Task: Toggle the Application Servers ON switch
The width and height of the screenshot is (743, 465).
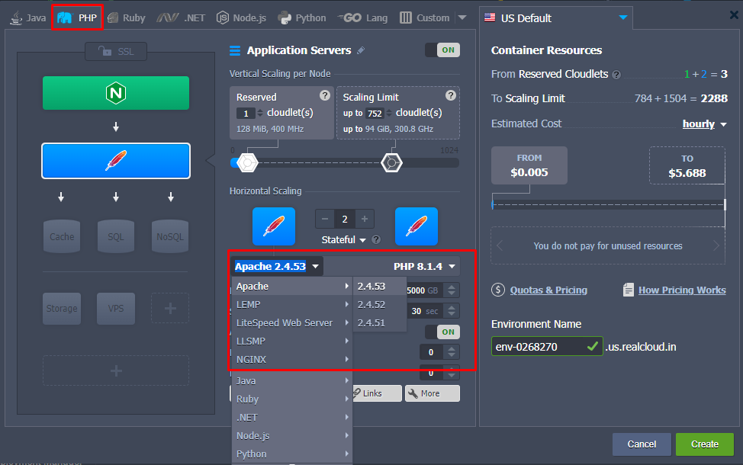Action: point(442,50)
